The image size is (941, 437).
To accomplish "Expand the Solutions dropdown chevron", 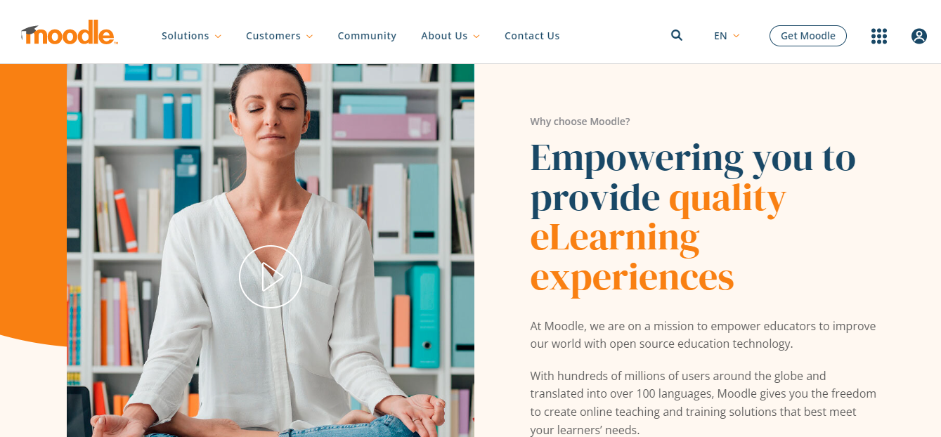I will pos(218,36).
